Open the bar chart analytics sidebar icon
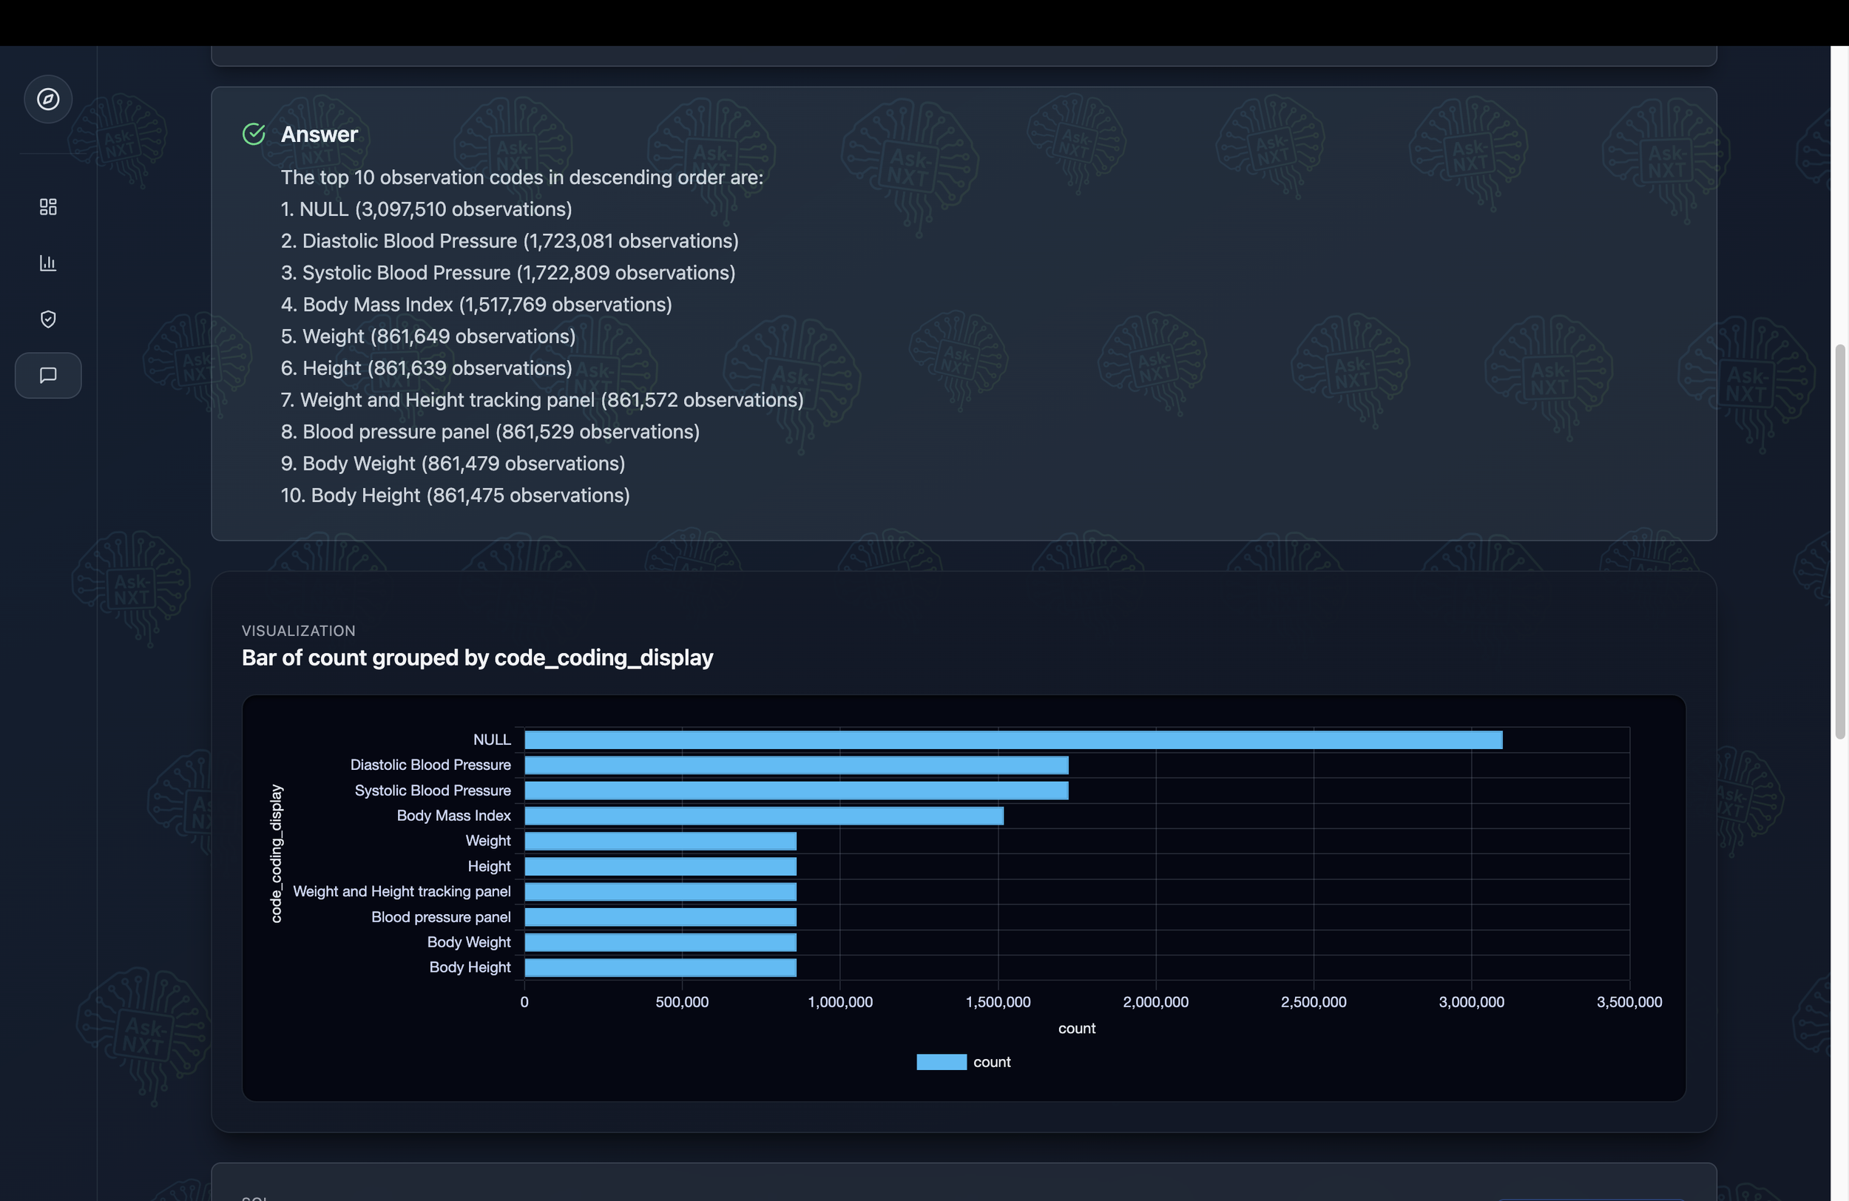The height and width of the screenshot is (1201, 1849). click(x=48, y=263)
